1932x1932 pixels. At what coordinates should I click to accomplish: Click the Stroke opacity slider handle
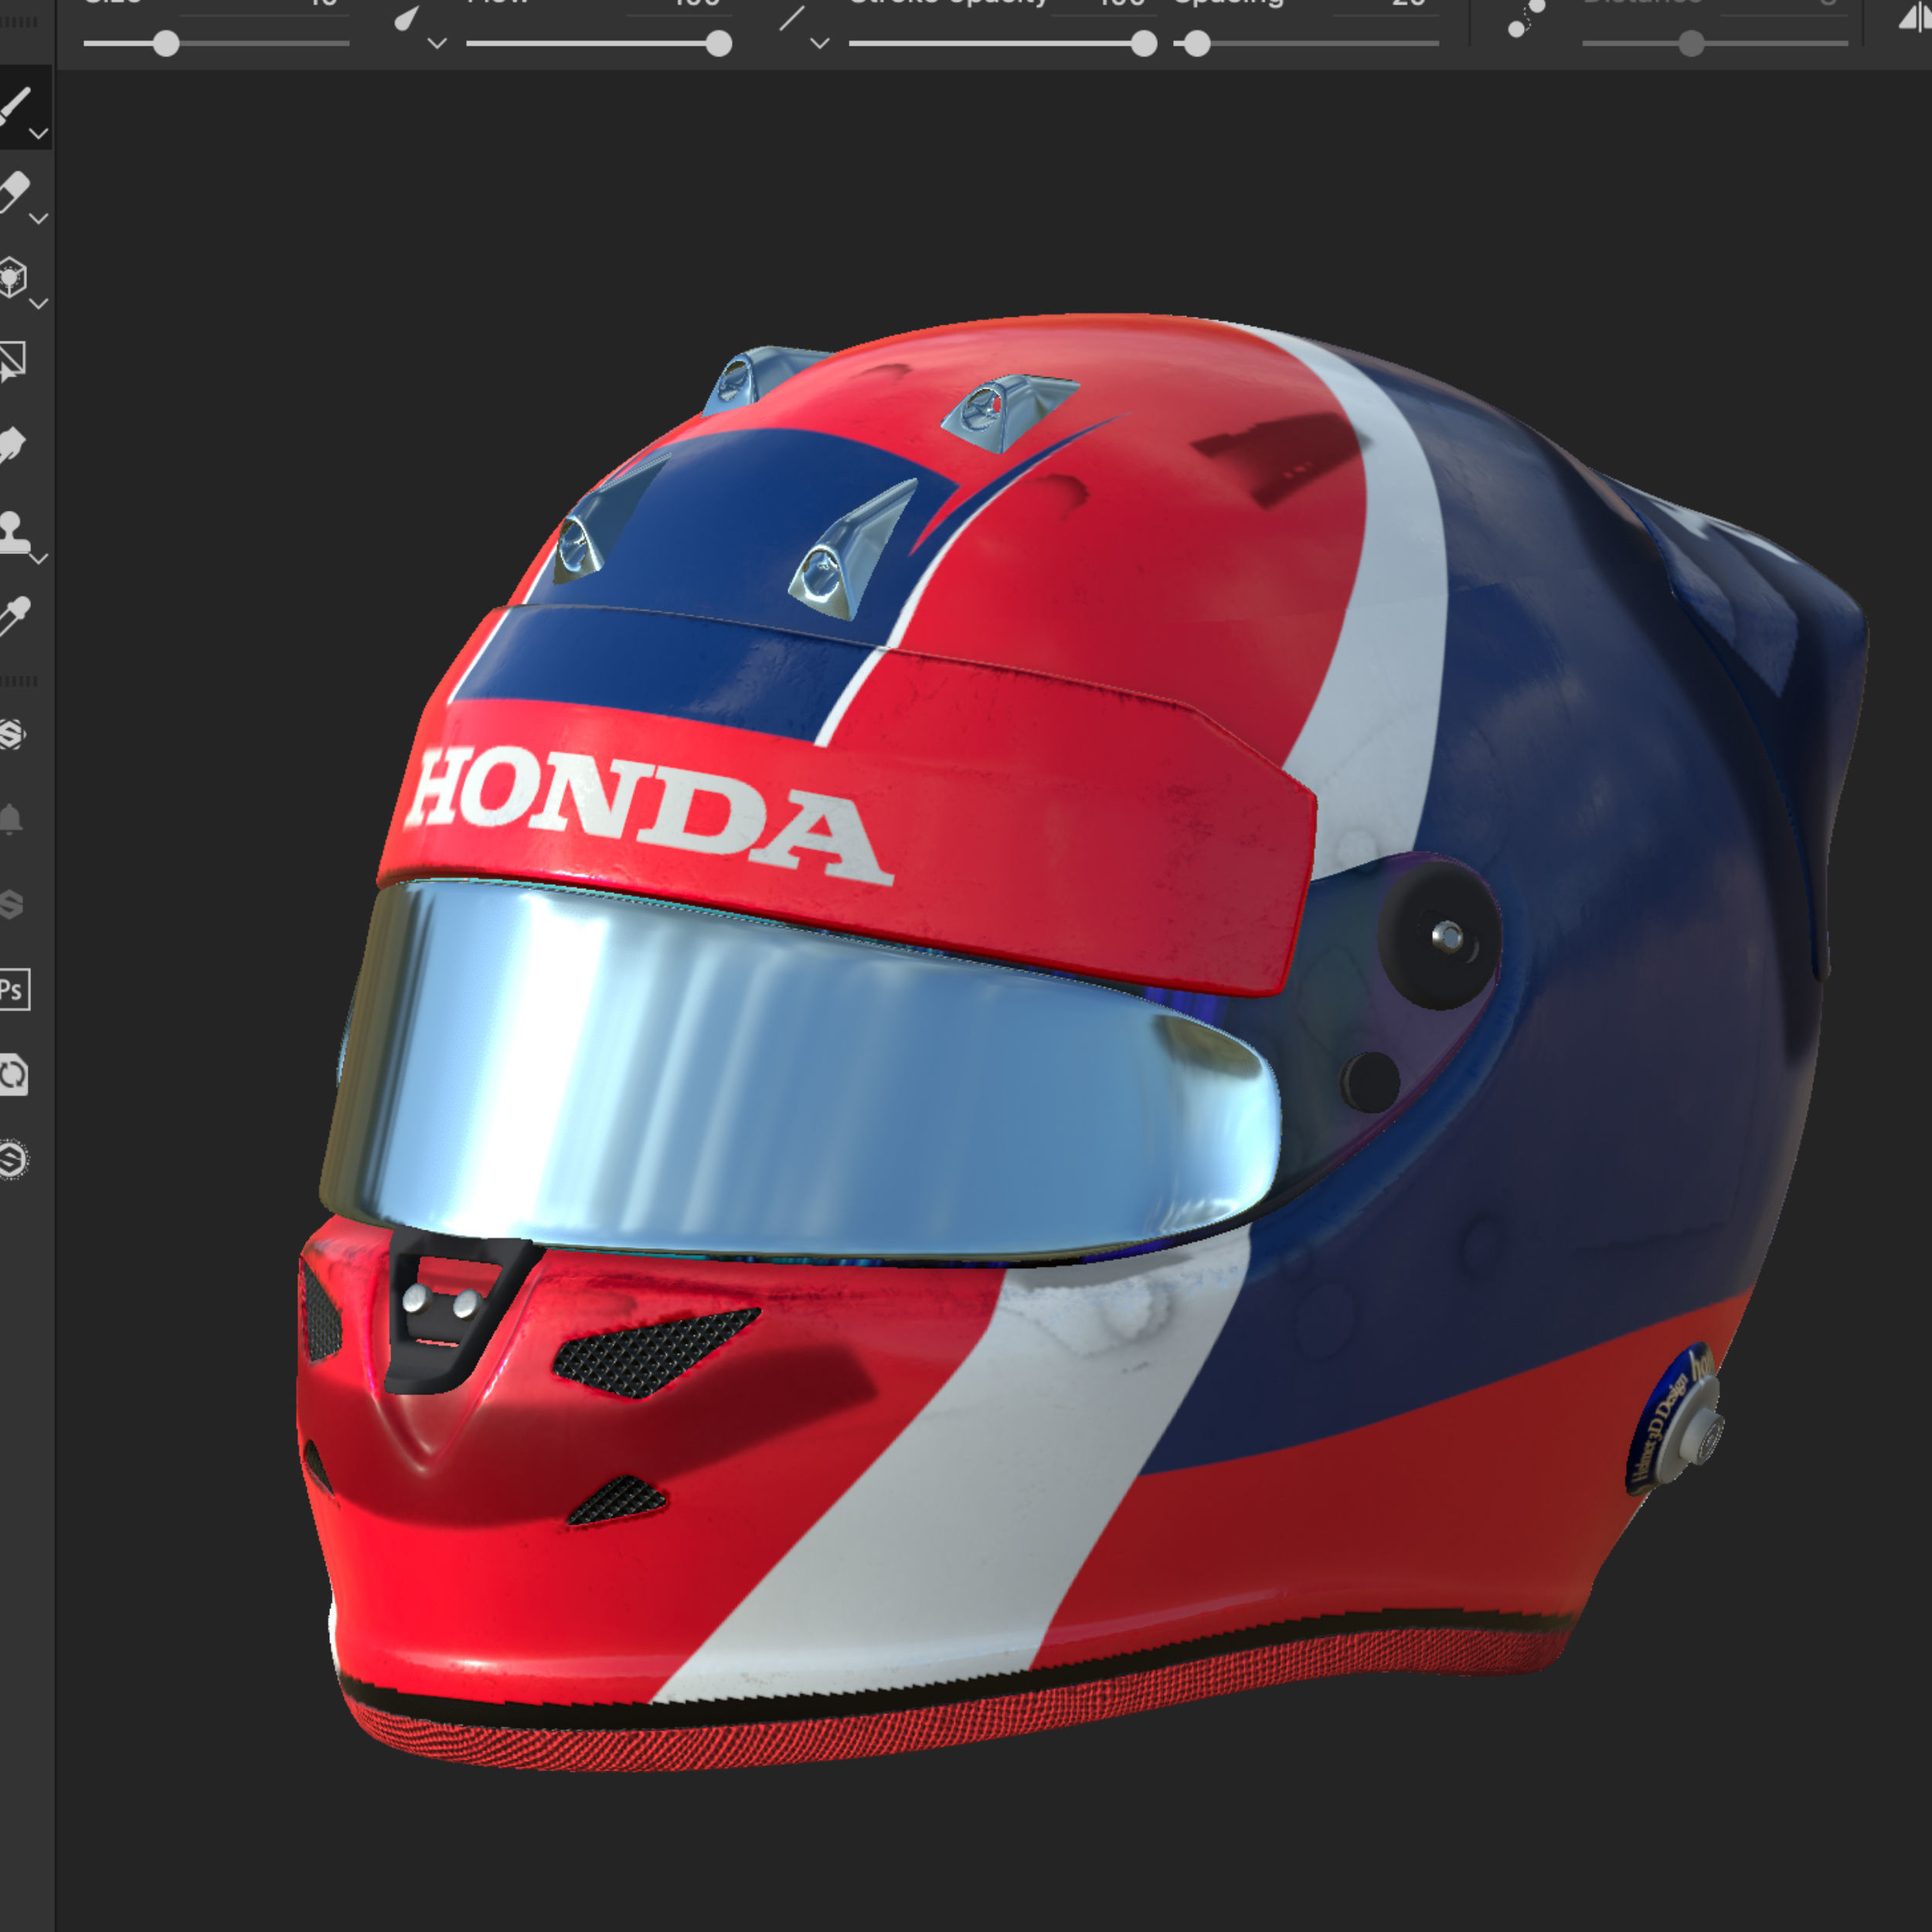(1144, 43)
